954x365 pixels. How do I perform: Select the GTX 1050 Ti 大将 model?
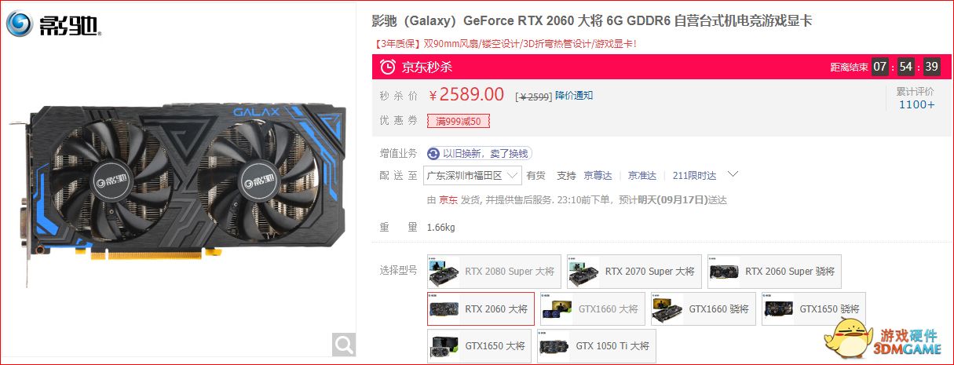tap(596, 345)
